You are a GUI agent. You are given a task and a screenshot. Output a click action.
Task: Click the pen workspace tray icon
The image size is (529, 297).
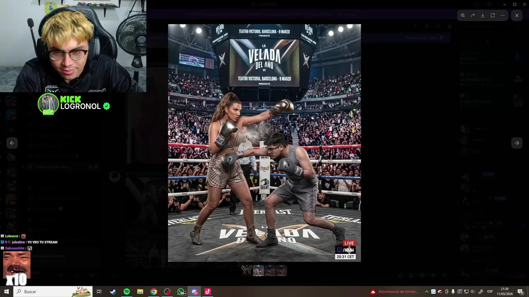[481, 292]
